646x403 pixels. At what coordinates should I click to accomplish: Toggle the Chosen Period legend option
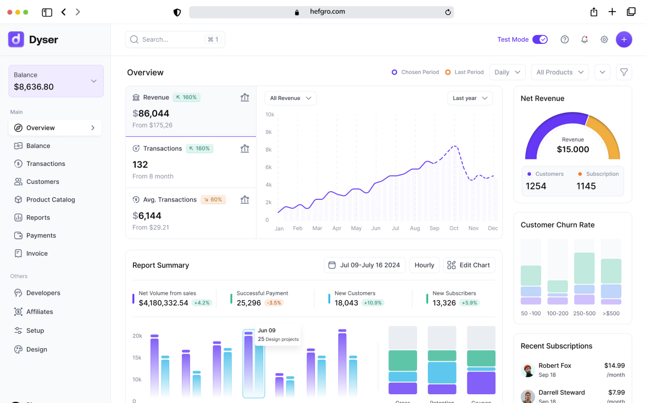[415, 72]
